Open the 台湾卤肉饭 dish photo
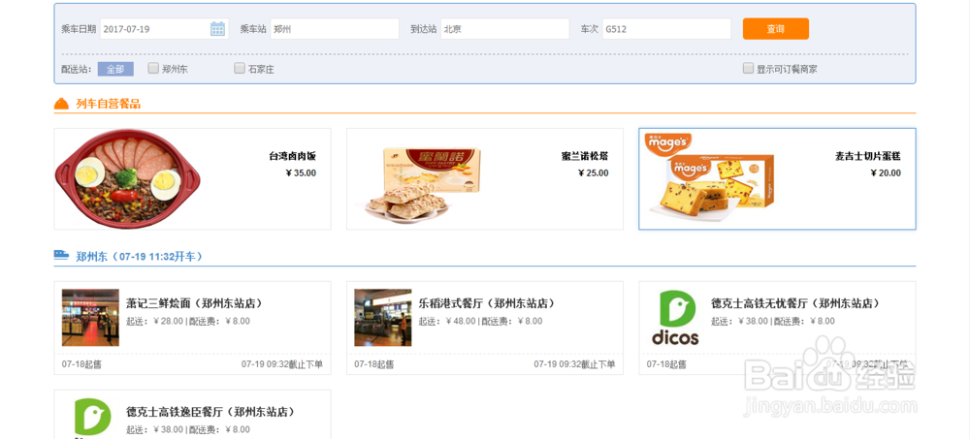 (128, 178)
